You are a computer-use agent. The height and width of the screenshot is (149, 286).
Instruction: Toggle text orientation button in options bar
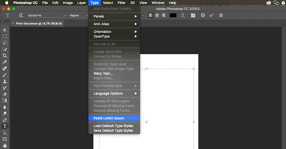[21, 15]
